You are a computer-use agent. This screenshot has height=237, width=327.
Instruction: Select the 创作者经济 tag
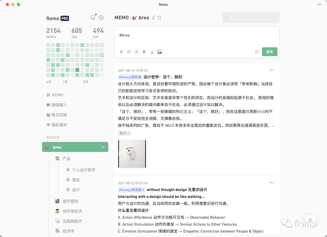(x=68, y=211)
